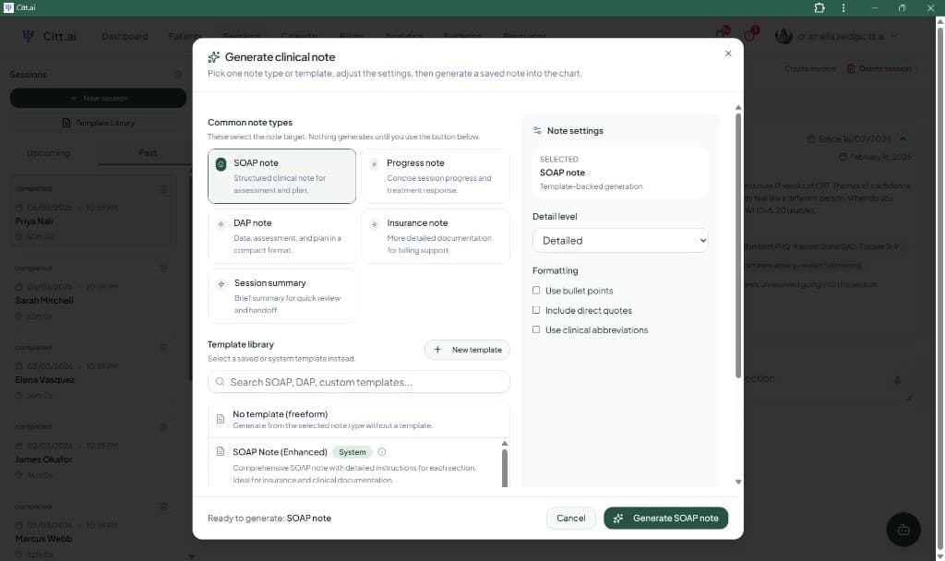Viewport: 945px width, 561px height.
Task: Enable Use bullet points checkbox
Action: coord(536,291)
